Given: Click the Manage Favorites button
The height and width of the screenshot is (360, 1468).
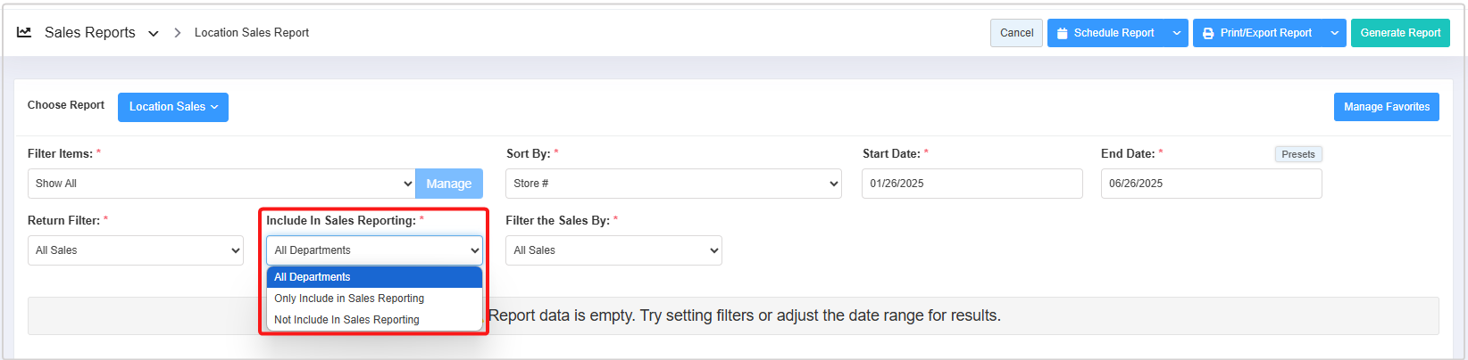Looking at the screenshot, I should (1386, 107).
